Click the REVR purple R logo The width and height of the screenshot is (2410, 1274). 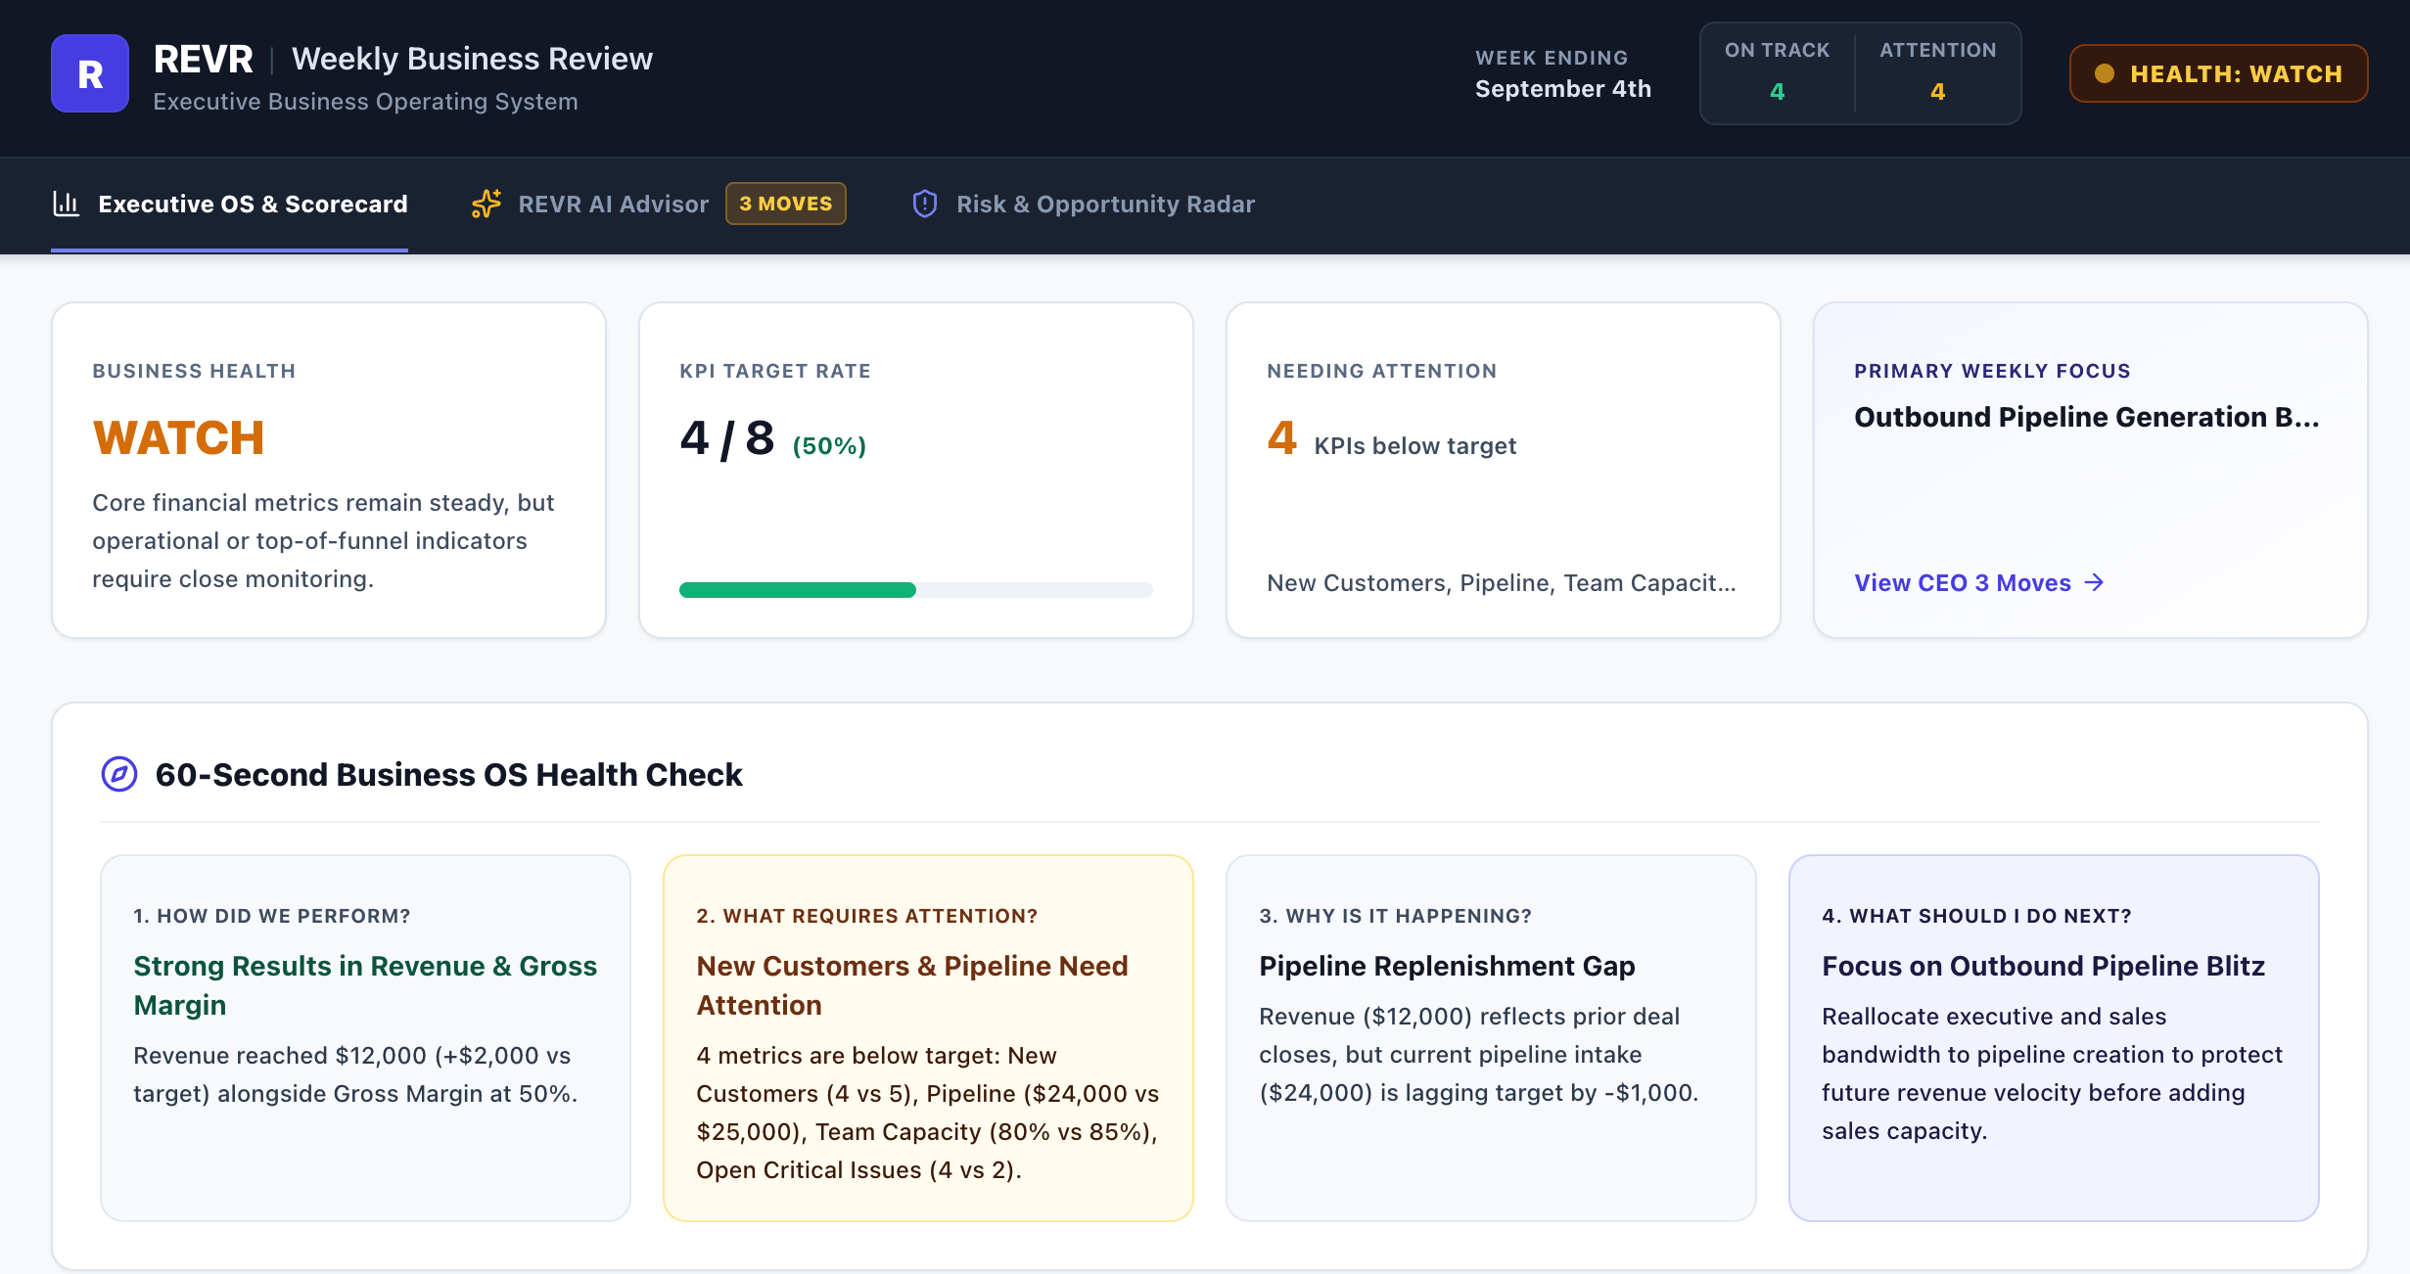point(90,73)
